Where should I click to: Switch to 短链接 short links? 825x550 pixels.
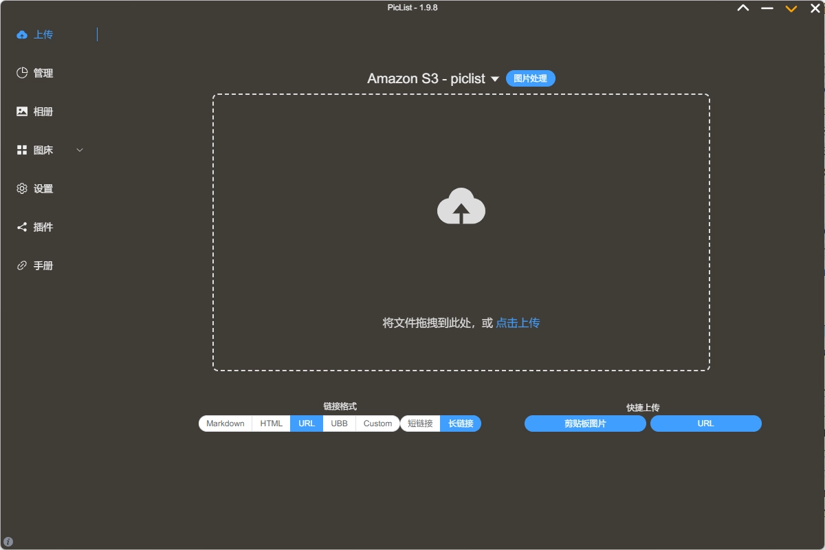pyautogui.click(x=420, y=423)
